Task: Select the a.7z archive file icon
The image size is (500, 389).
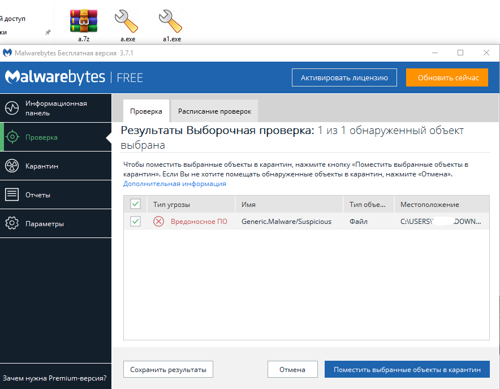Action: coord(84,21)
